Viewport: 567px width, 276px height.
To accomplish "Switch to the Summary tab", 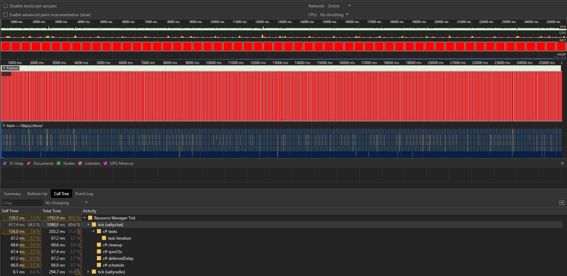I will [12, 193].
